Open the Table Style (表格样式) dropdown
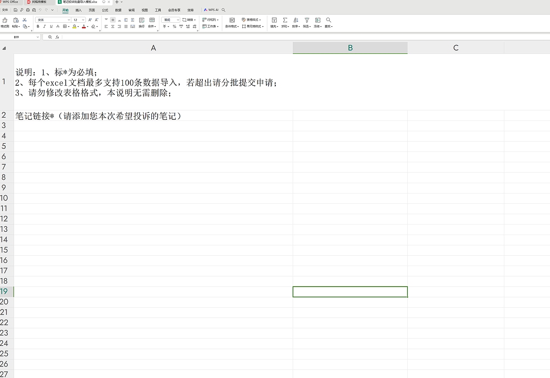550x378 pixels. [252, 20]
